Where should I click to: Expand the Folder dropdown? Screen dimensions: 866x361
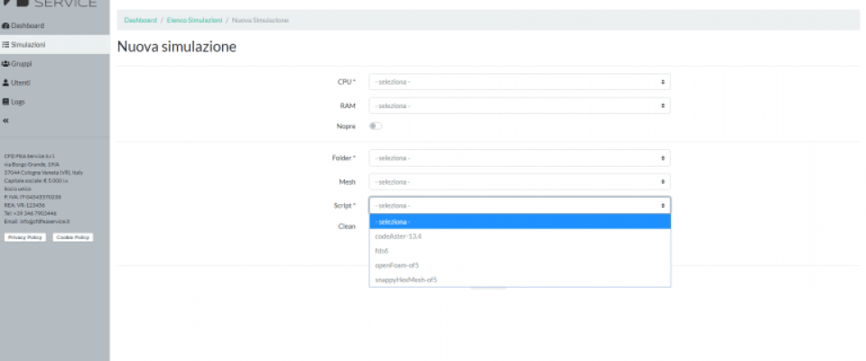click(519, 158)
